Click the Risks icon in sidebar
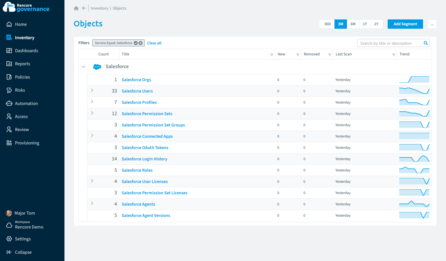 [9, 90]
